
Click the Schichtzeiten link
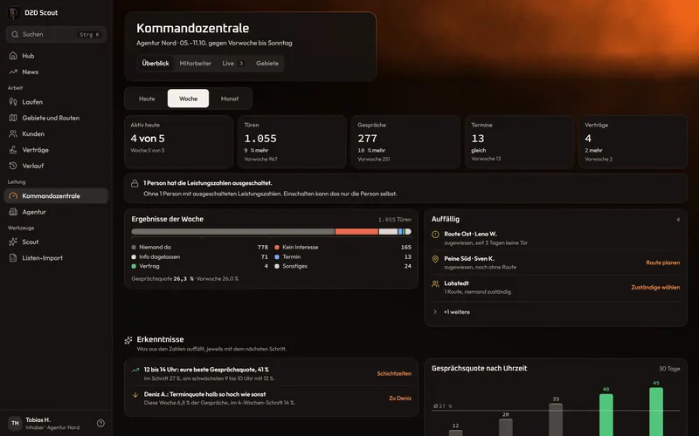pos(394,374)
